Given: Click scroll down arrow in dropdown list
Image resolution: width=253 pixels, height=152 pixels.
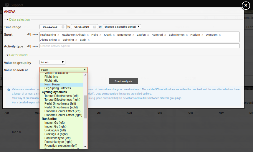Looking at the screenshot, I should tap(85, 147).
